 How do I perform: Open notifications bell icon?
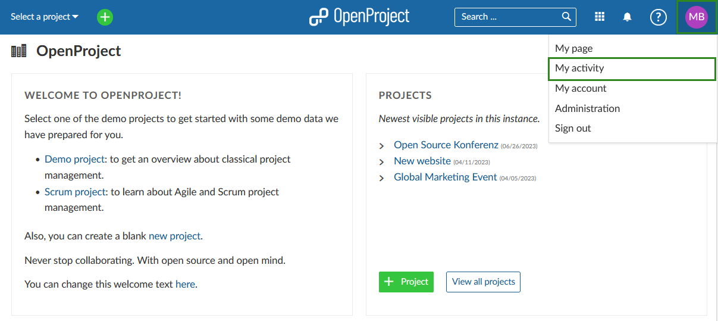627,17
